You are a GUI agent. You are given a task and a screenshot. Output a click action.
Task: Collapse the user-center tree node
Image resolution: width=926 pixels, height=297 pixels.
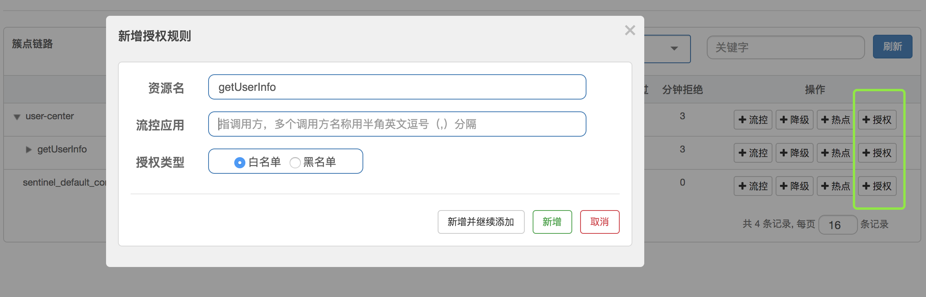coord(16,116)
